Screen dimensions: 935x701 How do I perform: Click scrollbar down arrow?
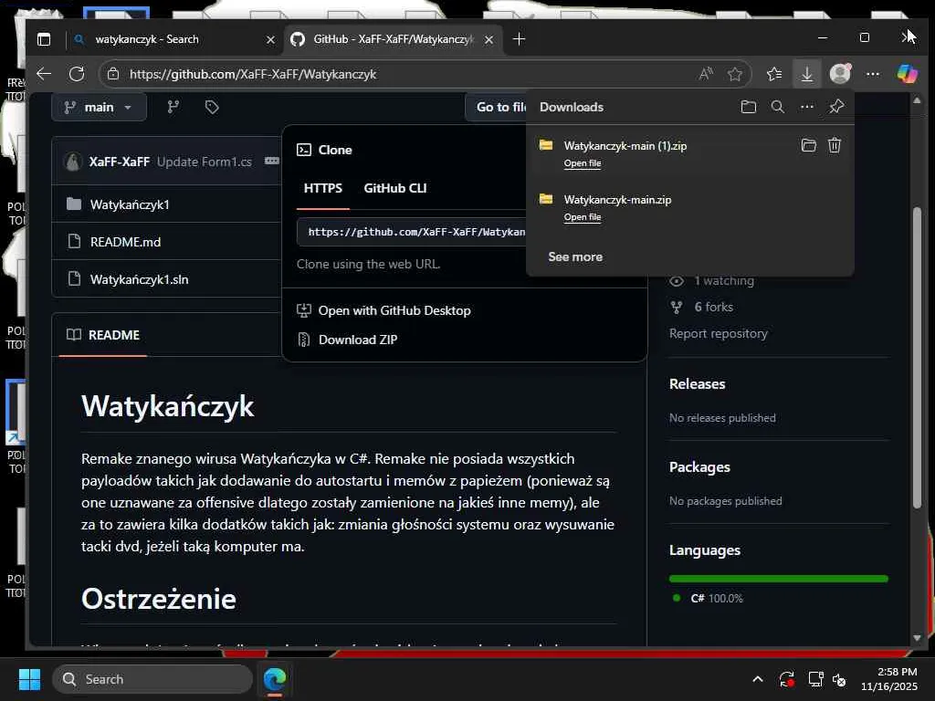(x=917, y=638)
